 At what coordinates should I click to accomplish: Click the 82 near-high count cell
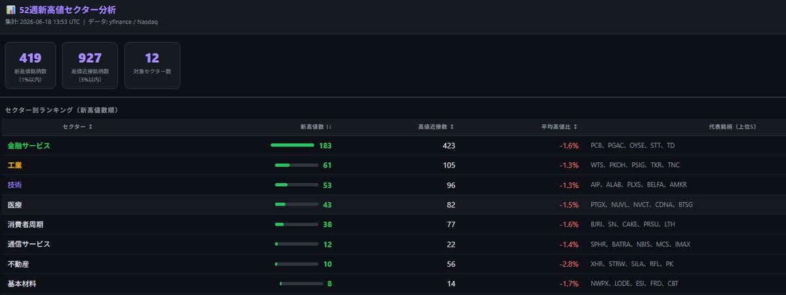[451, 205]
